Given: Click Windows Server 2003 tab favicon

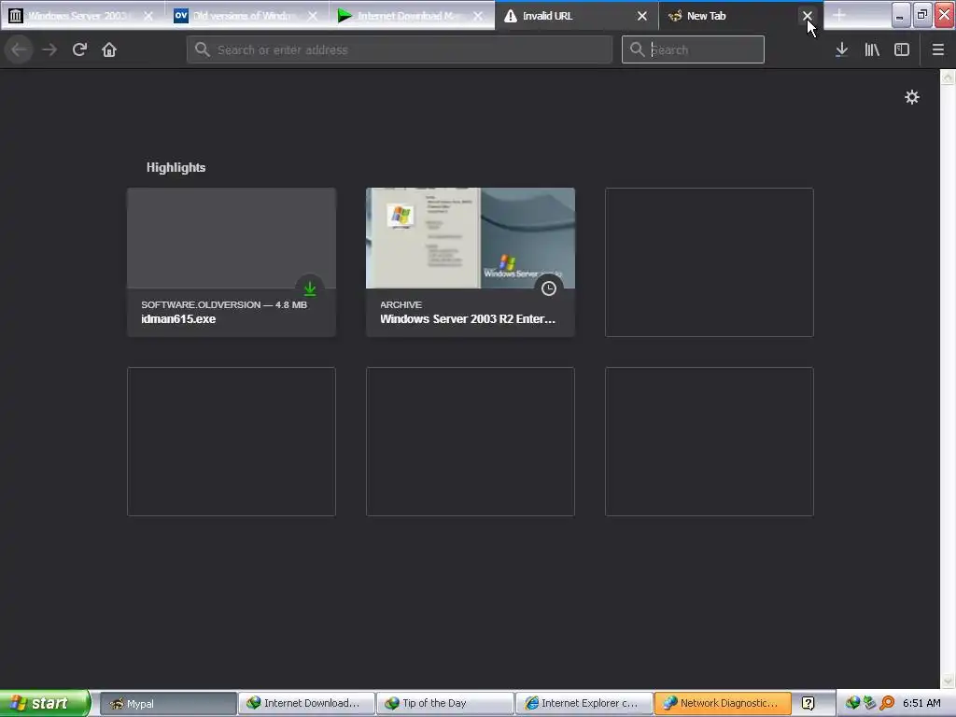Looking at the screenshot, I should tap(15, 16).
